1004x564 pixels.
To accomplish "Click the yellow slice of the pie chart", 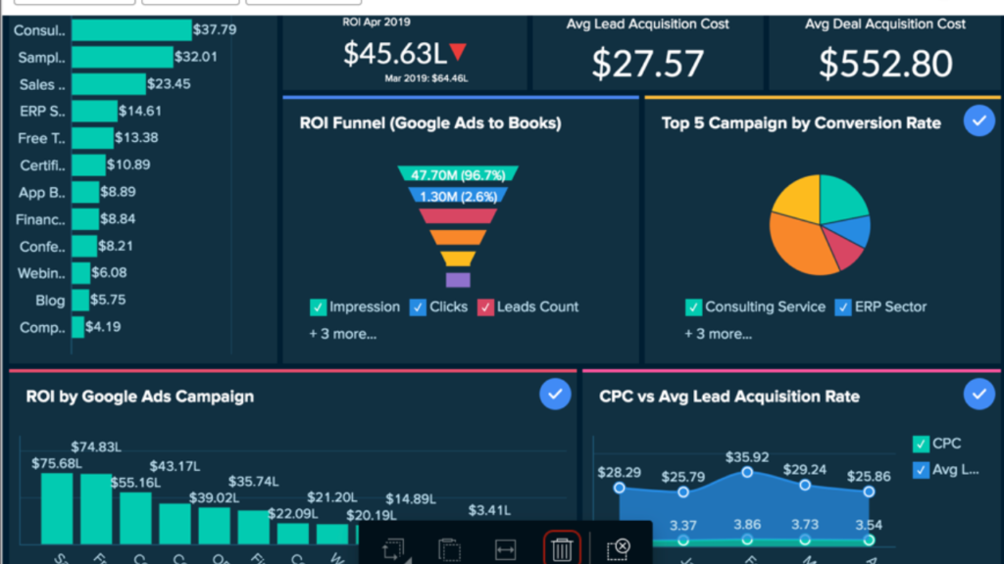I will point(800,200).
